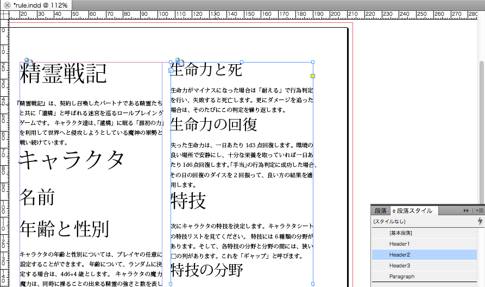Close the rule.indd document tab
Viewport: 485px width, 287px height.
pos(7,5)
